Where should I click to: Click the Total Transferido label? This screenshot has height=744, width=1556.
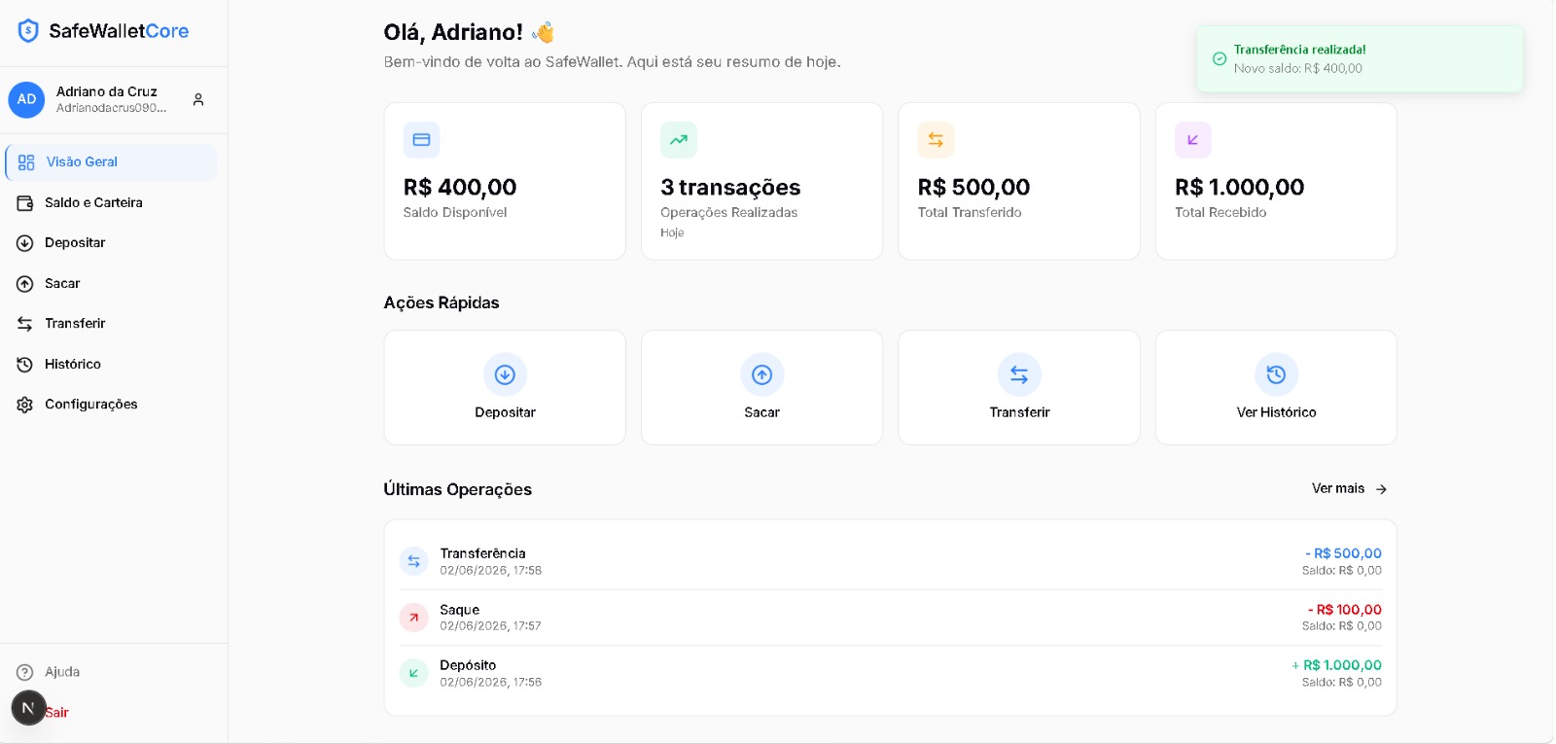pyautogui.click(x=970, y=213)
